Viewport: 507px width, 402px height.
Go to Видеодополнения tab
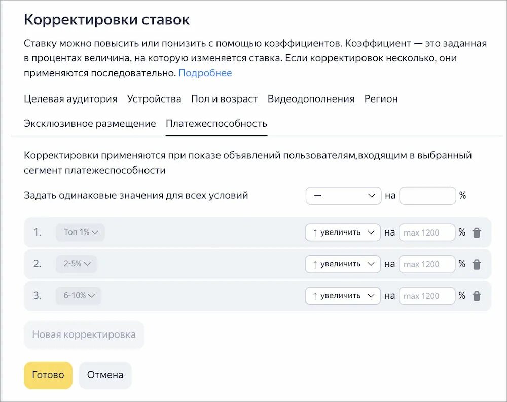point(311,99)
